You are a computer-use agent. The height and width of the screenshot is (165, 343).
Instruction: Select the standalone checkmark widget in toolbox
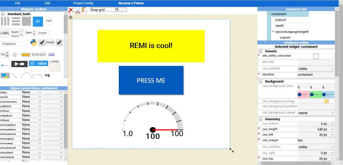[59, 42]
